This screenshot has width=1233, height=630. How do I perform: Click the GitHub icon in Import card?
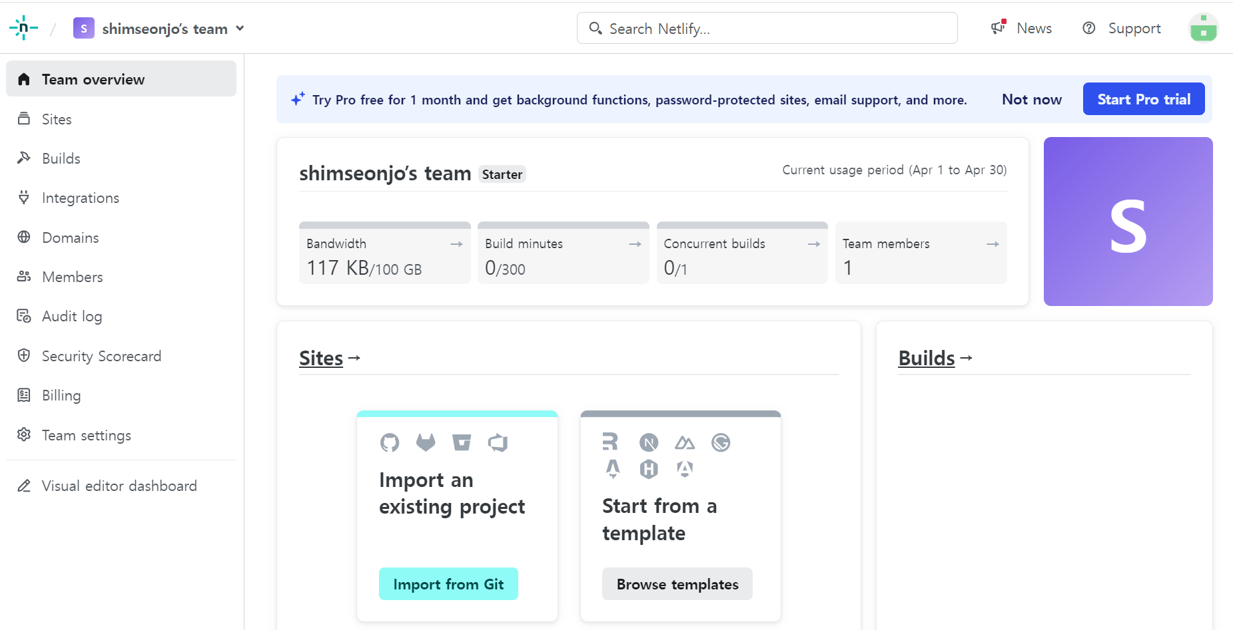(390, 442)
